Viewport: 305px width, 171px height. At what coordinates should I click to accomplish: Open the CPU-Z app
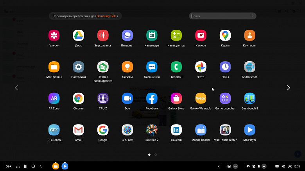point(103,98)
